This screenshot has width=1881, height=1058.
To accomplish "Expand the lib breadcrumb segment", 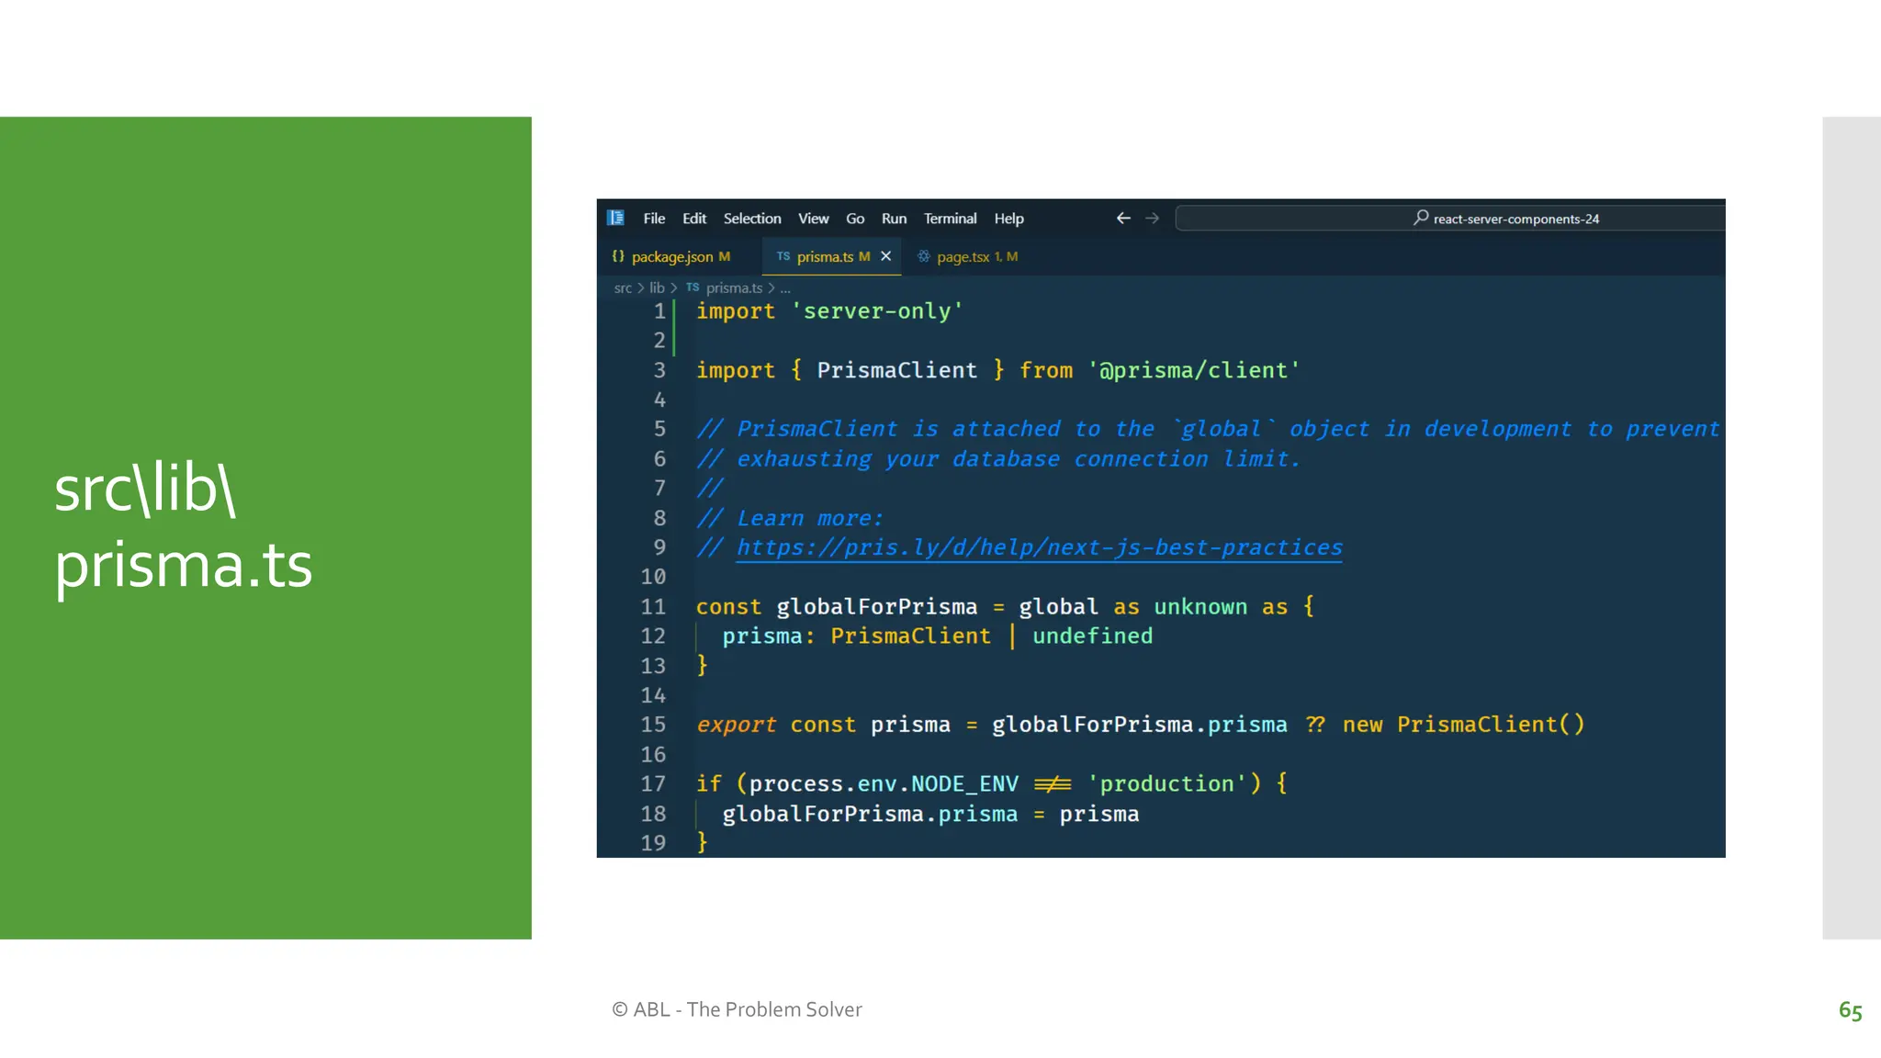I will point(657,287).
